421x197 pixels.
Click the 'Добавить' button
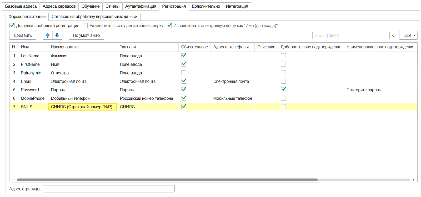(23, 35)
